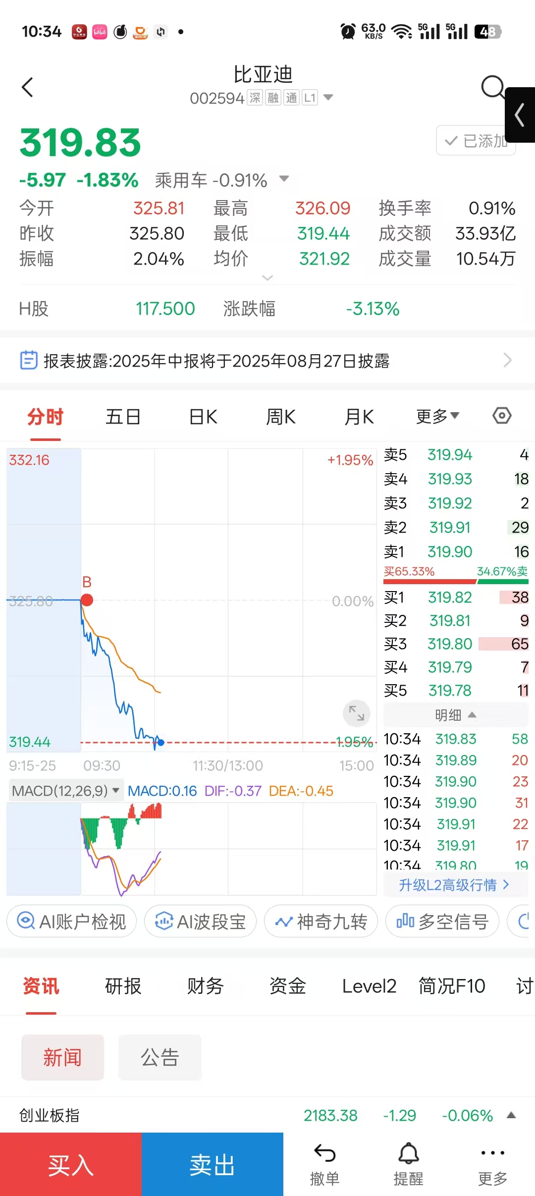Tap the 10:34 319.83 trade detail row
This screenshot has height=1196, width=535.
pyautogui.click(x=456, y=739)
